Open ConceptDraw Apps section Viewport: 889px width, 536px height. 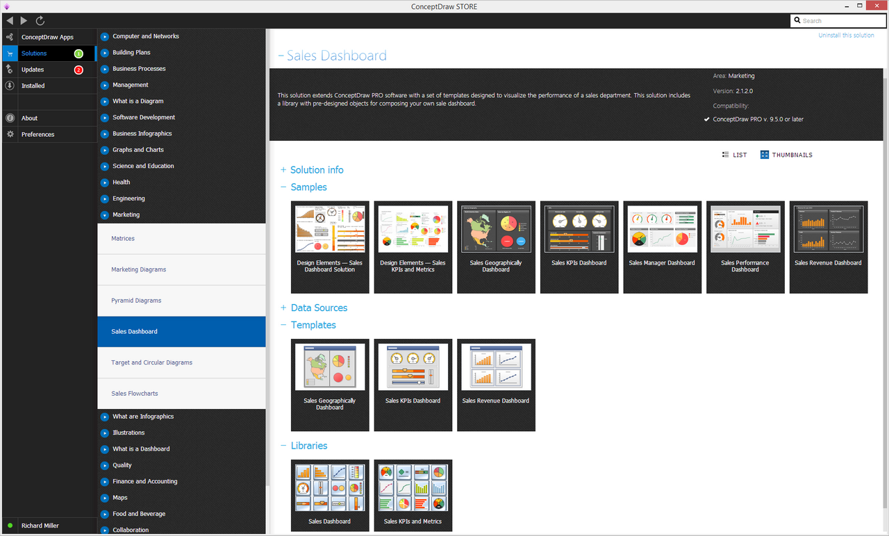(x=49, y=37)
